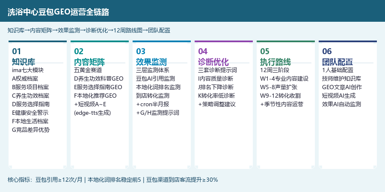385x192 pixels.
Task: Click the line B服务项目档案
Action: [30, 87]
